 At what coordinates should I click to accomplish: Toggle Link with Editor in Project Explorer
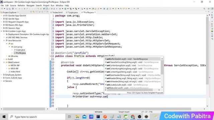click(34, 12)
